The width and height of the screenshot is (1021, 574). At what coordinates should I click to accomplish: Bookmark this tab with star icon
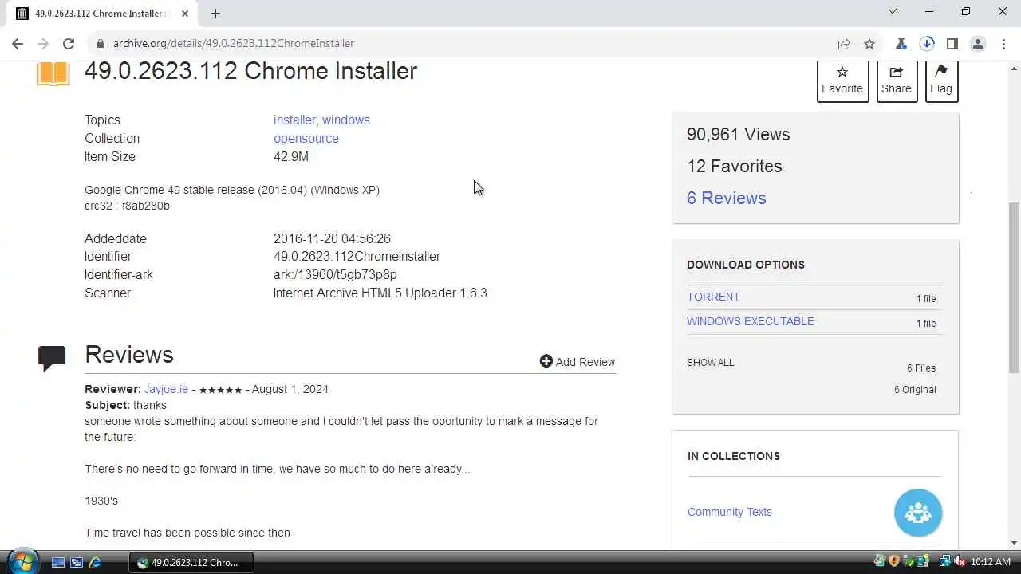point(869,44)
